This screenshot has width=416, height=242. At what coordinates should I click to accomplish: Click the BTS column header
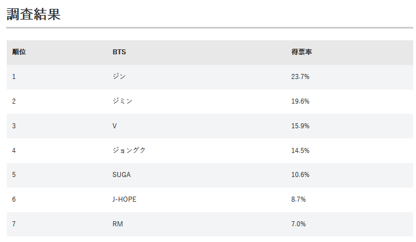coord(119,52)
